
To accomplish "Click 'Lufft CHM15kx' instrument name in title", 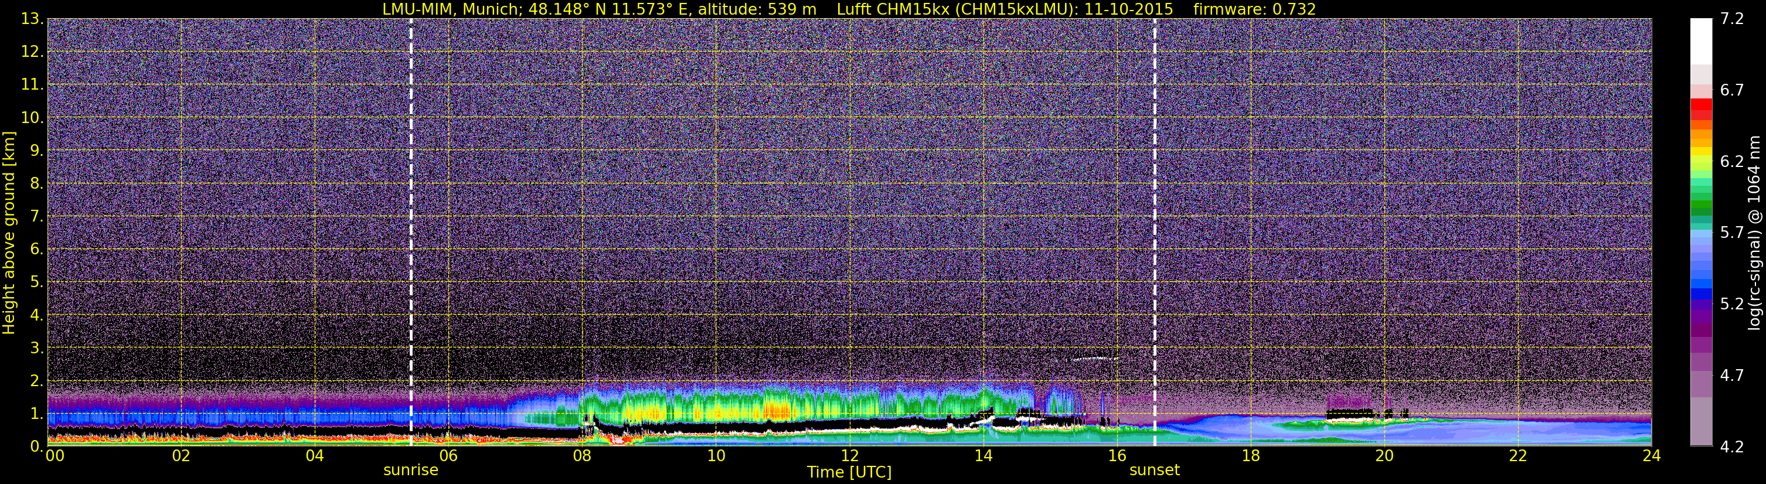I will point(893,9).
